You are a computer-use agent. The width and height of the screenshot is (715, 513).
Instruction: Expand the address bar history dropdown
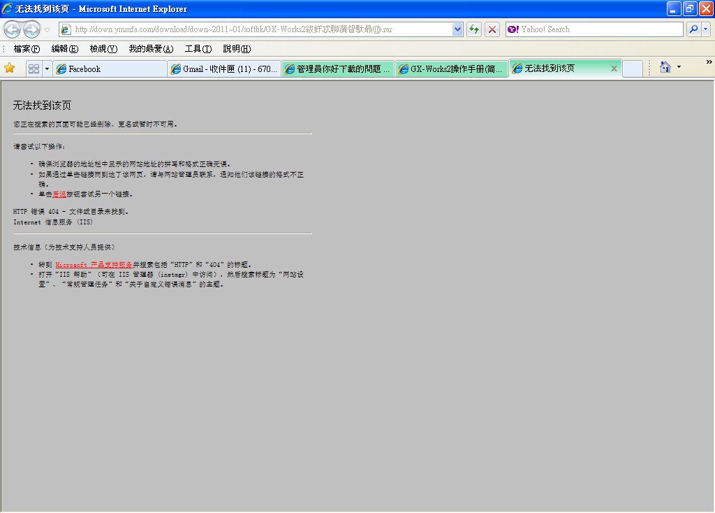coord(458,29)
